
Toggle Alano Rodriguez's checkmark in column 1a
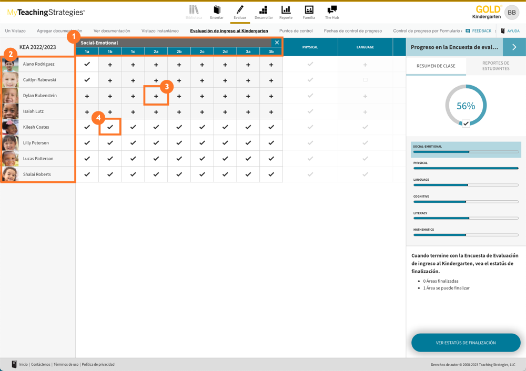pyautogui.click(x=87, y=64)
